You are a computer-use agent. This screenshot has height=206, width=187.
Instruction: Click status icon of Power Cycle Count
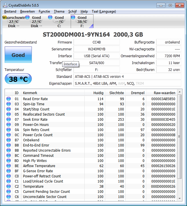coord(9,135)
